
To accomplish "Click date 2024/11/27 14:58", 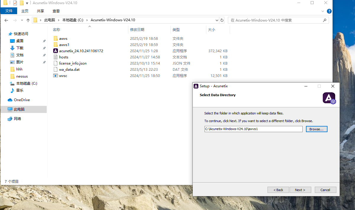I will (145, 57).
